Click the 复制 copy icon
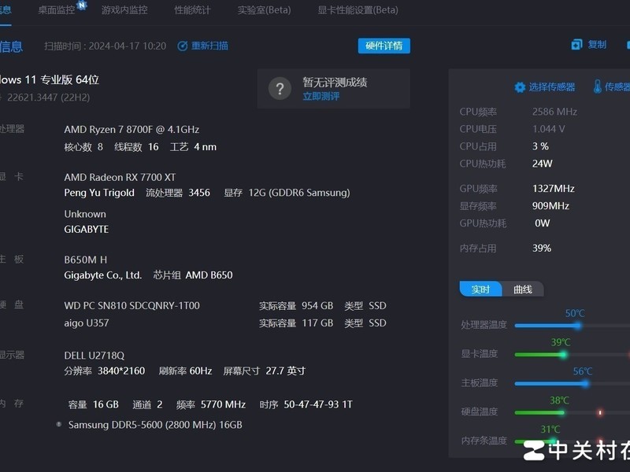 click(576, 45)
